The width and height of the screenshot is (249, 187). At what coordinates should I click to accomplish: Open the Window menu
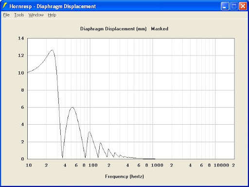click(x=36, y=15)
